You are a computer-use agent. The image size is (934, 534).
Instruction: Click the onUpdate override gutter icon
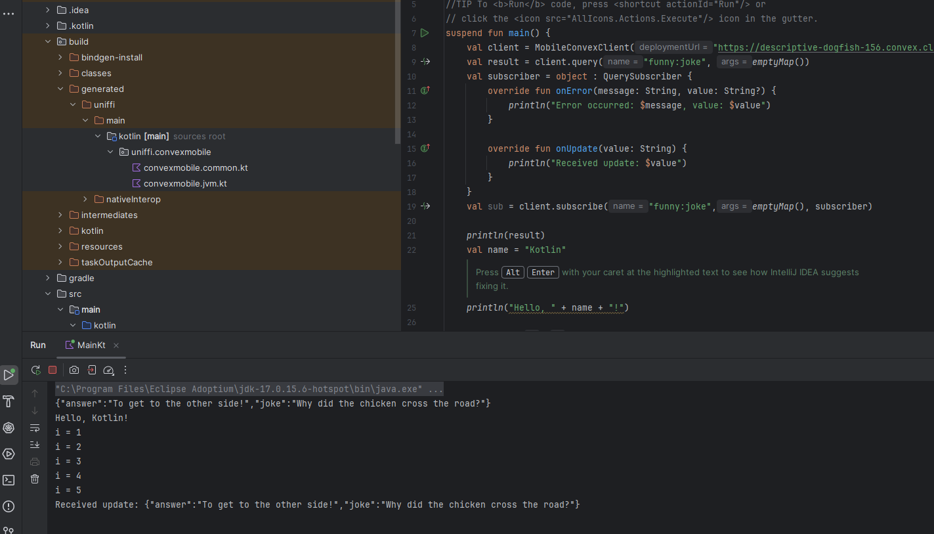[425, 148]
